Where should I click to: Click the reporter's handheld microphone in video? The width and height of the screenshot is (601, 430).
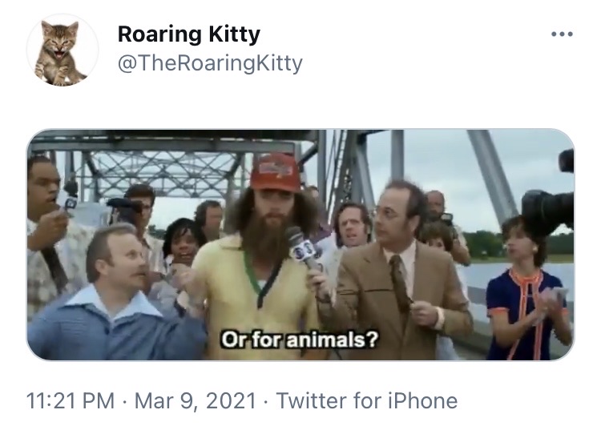tap(303, 247)
